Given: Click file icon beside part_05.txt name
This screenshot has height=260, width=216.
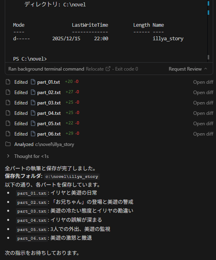Looking at the screenshot, I should (33, 123).
